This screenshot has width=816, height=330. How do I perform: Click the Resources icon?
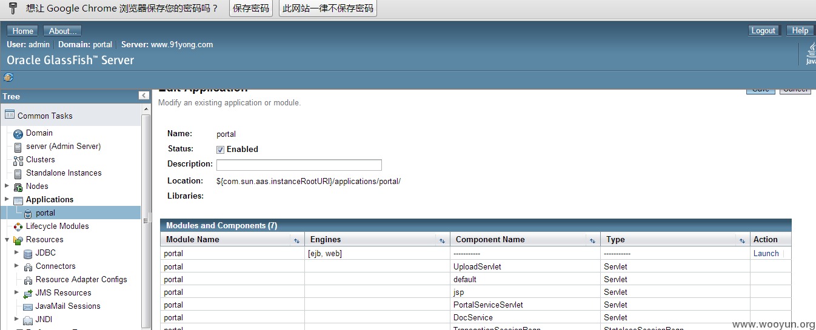pos(18,240)
